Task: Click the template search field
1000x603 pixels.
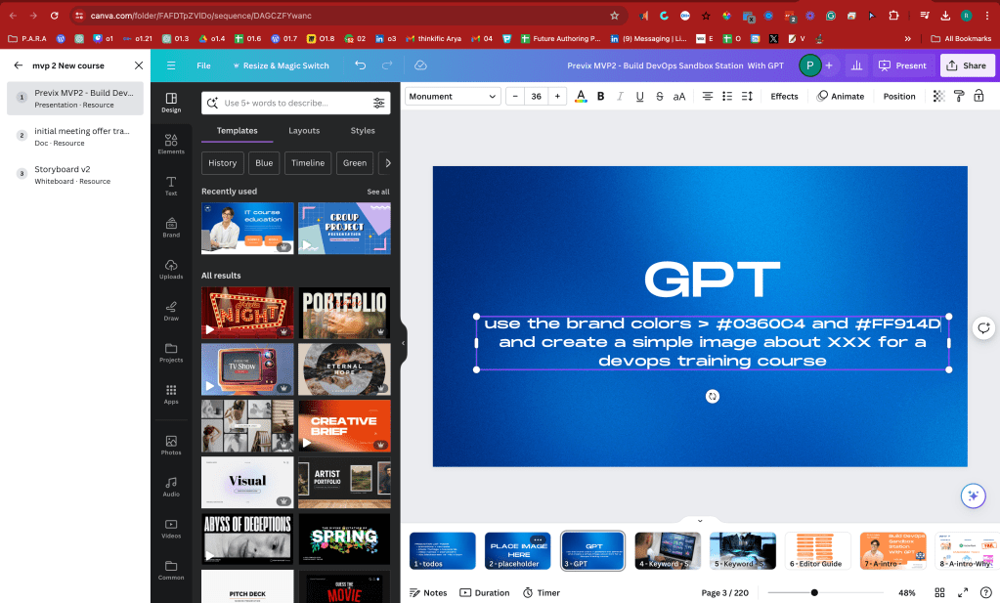Action: [x=295, y=103]
